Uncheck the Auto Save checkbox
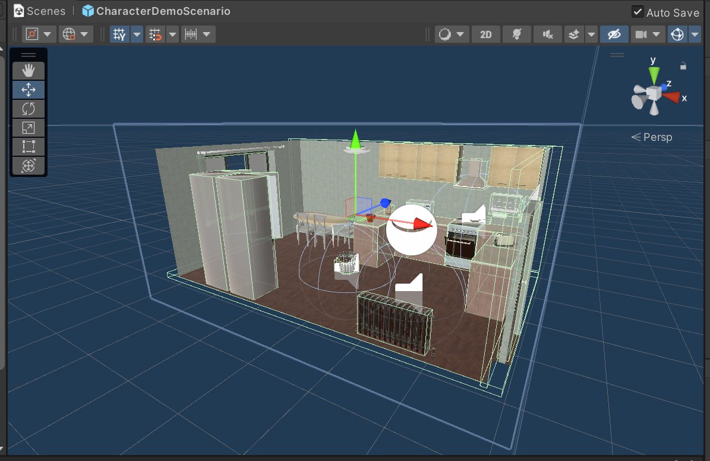 tap(638, 12)
